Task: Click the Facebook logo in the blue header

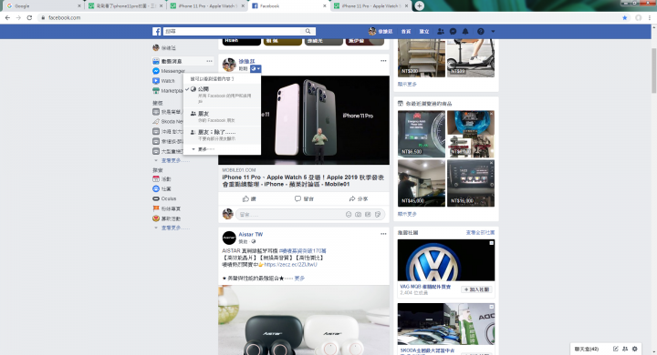Action: point(156,31)
